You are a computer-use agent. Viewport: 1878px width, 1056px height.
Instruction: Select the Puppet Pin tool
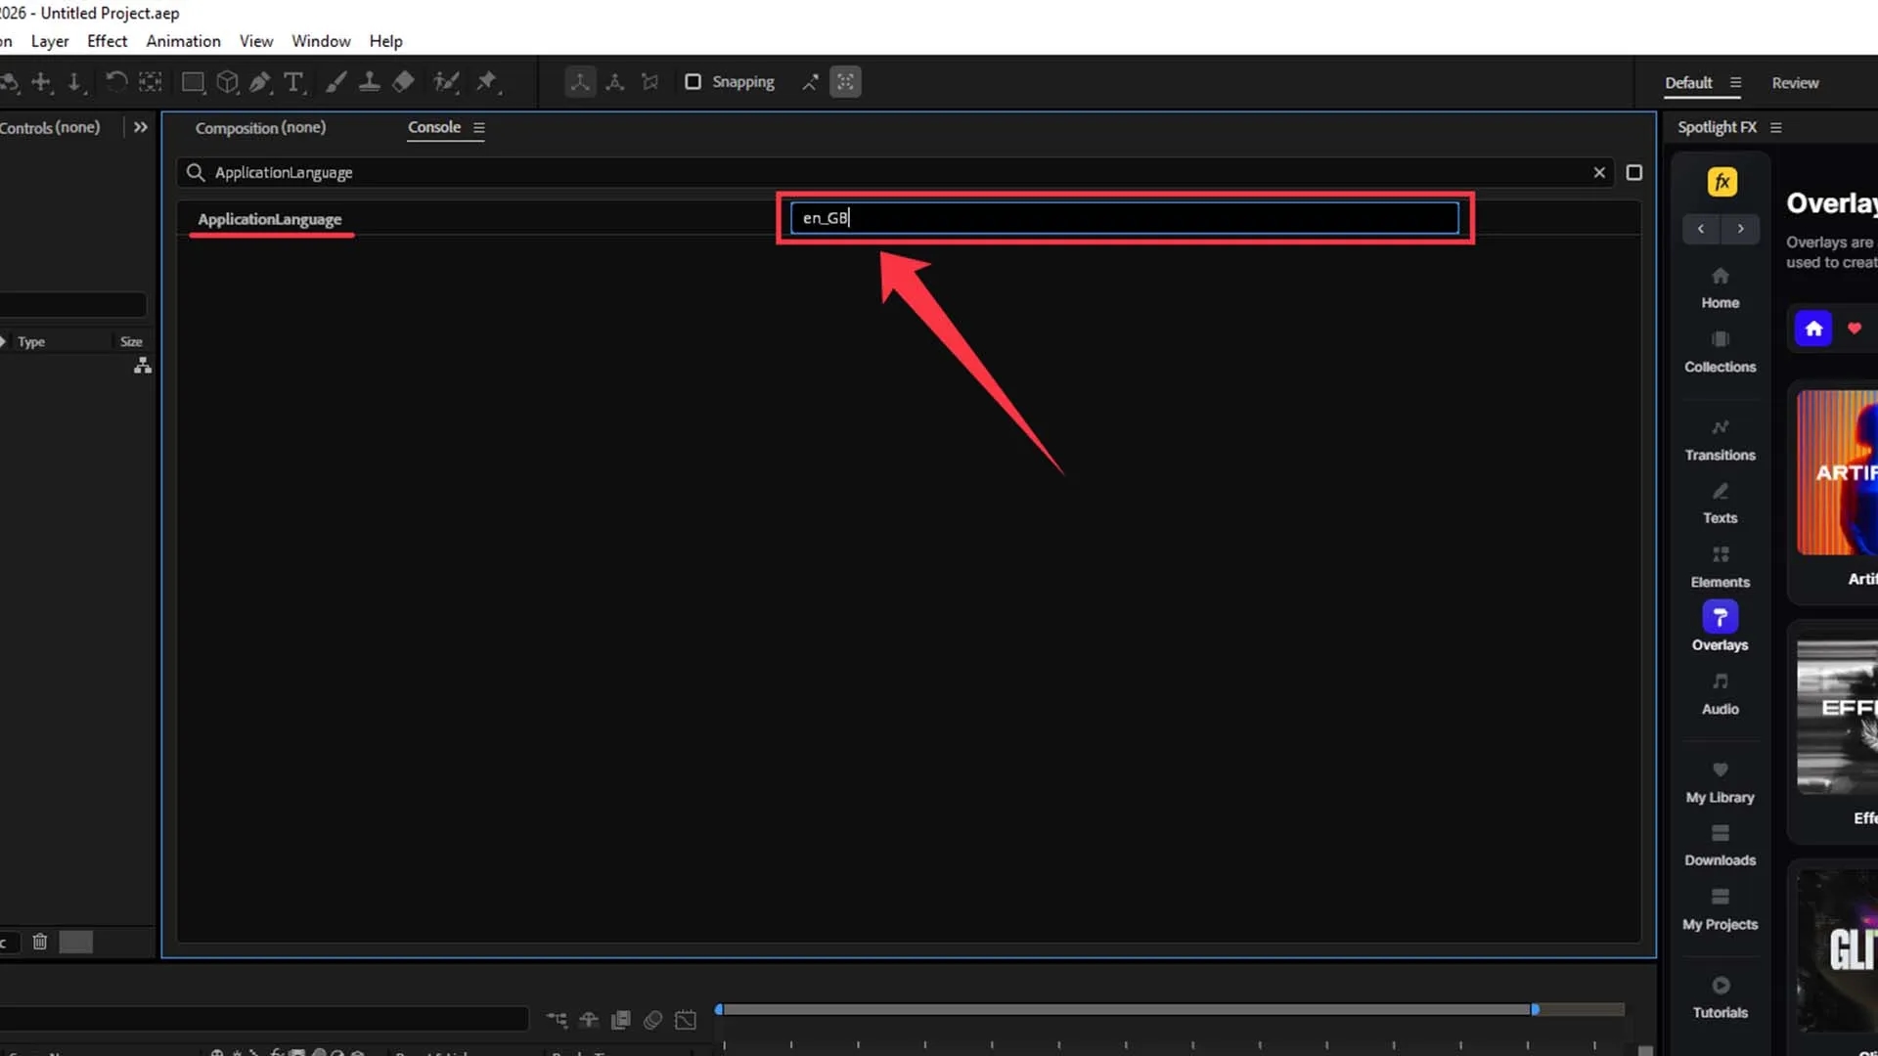coord(486,82)
